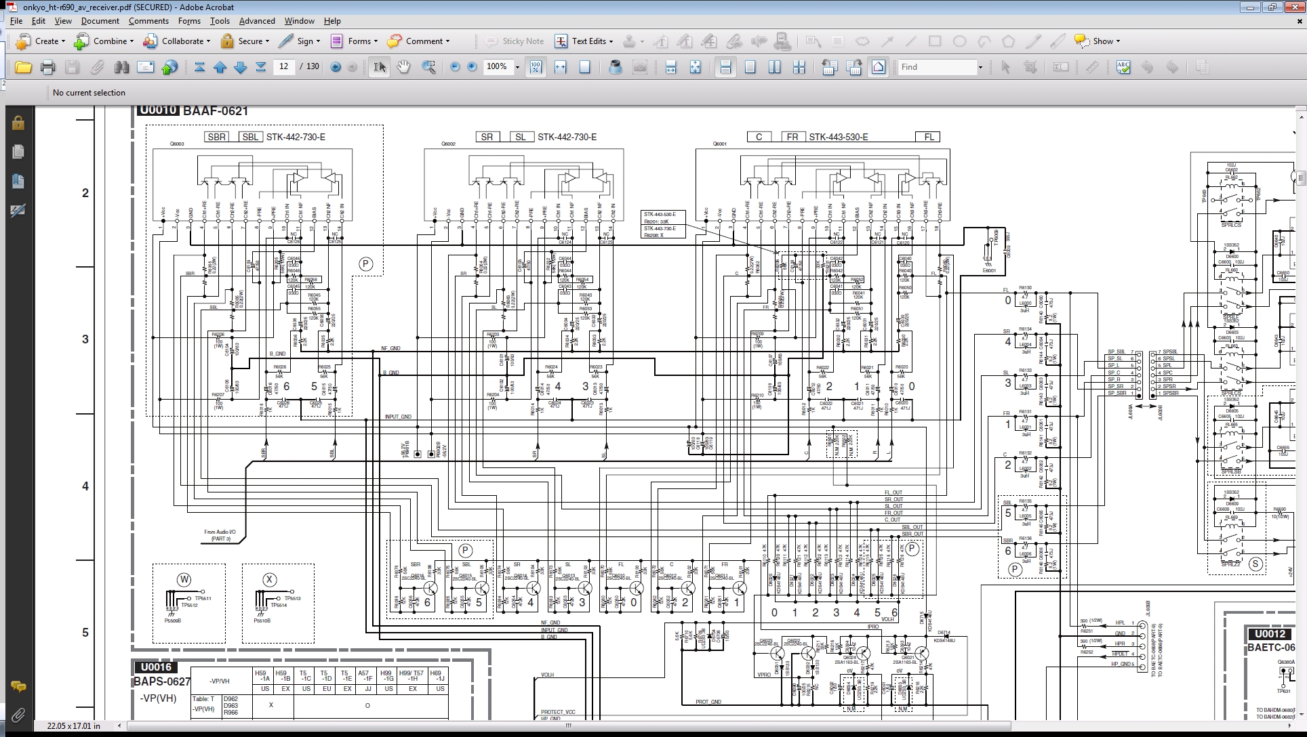Open the Advanced menu
This screenshot has height=737, width=1307.
pyautogui.click(x=257, y=21)
